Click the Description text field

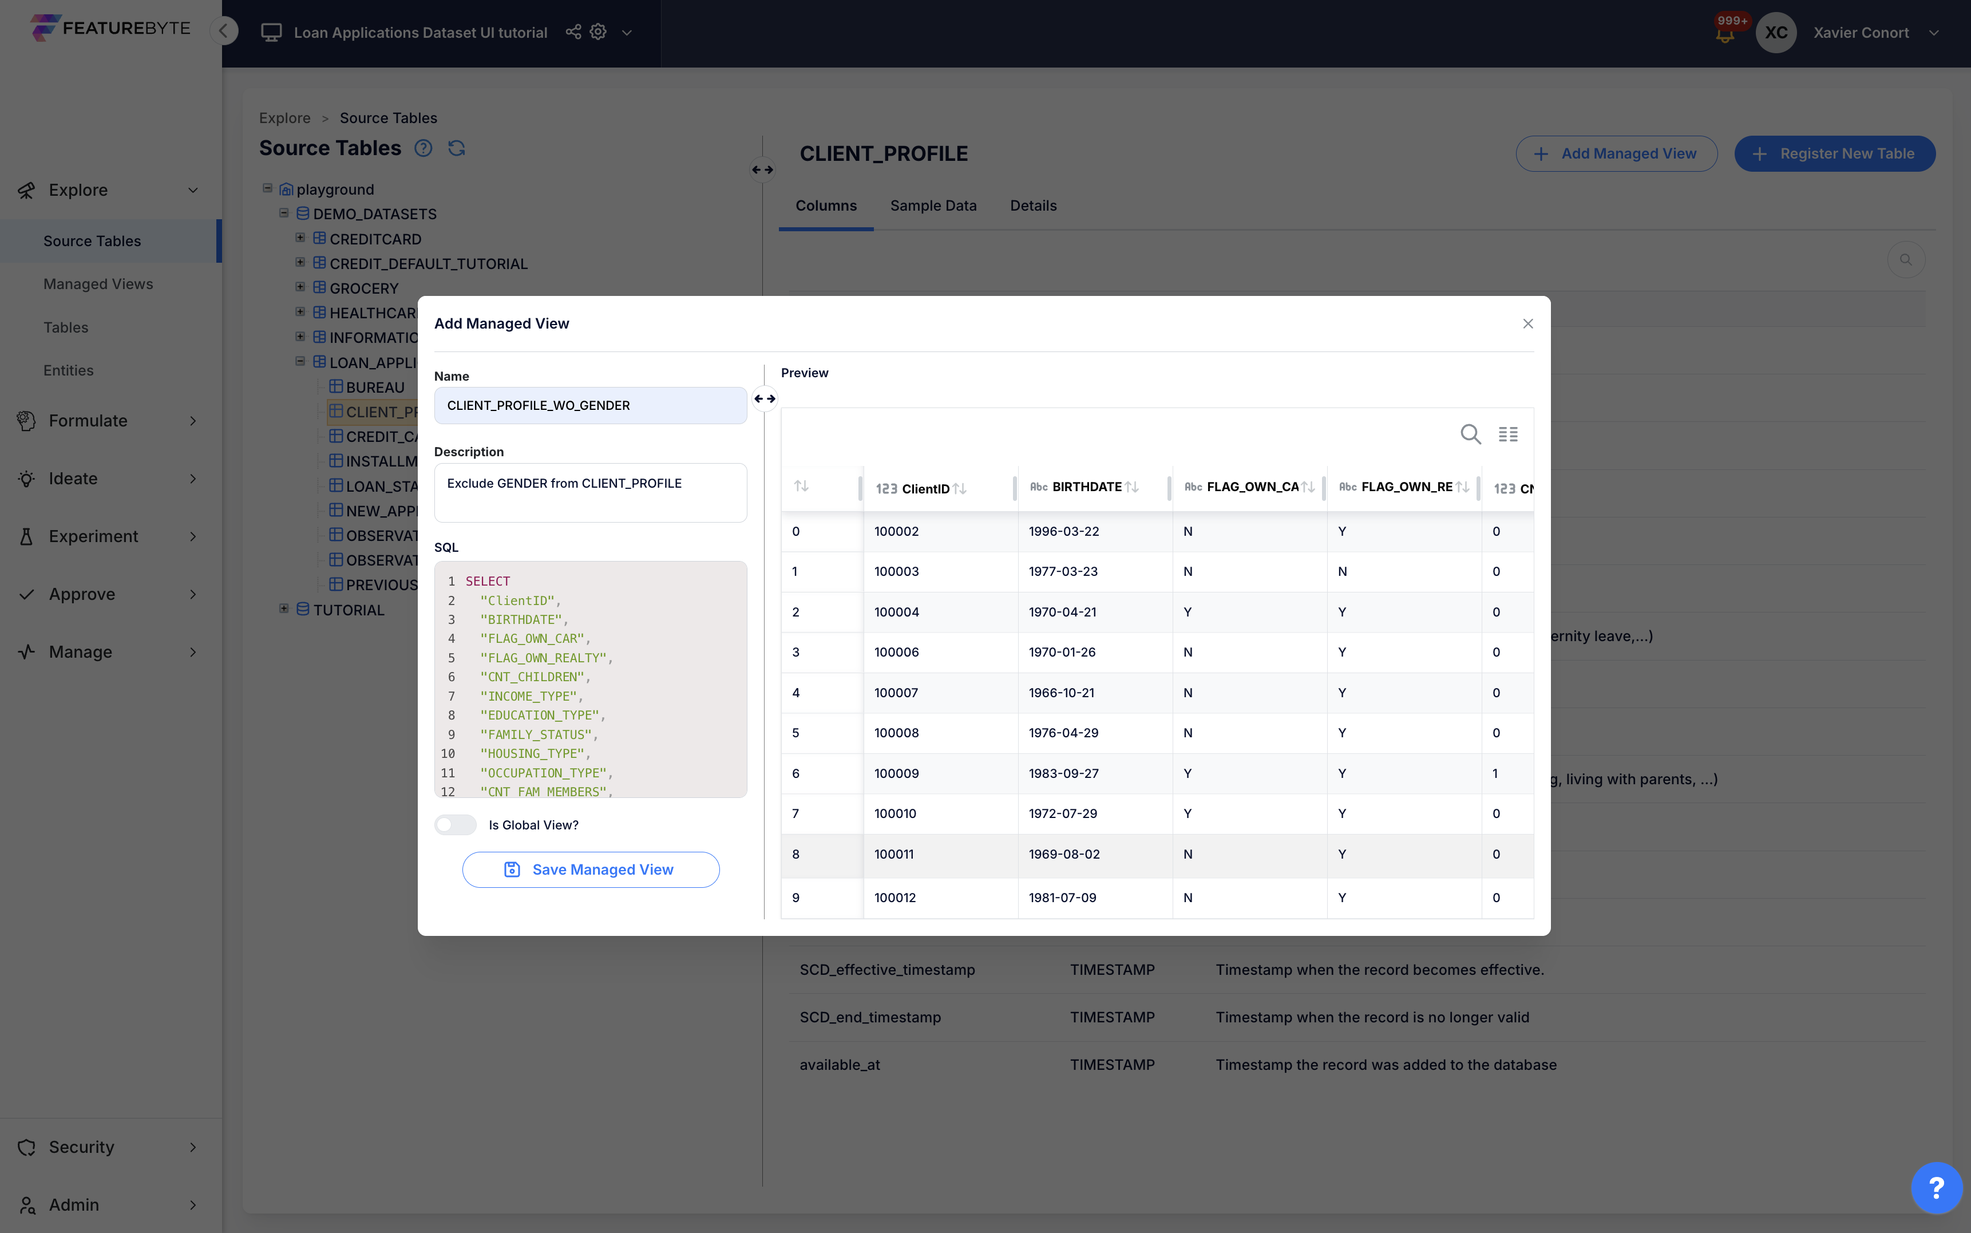point(590,492)
